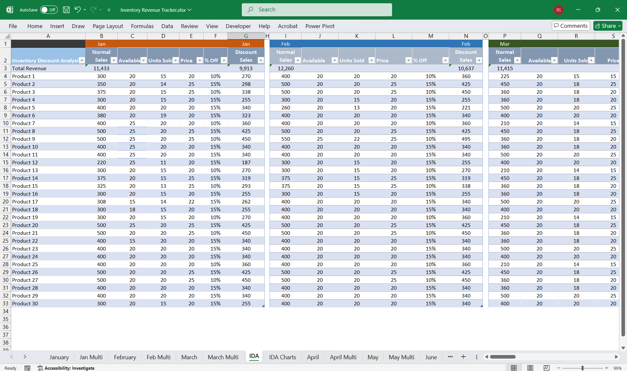
Task: Switch to the Home ribbon tab
Action: (35, 26)
